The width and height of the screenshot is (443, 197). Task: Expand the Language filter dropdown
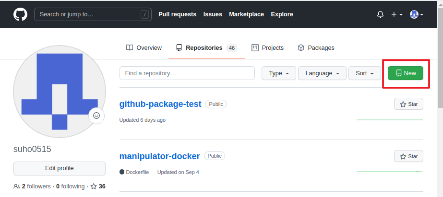click(x=322, y=73)
